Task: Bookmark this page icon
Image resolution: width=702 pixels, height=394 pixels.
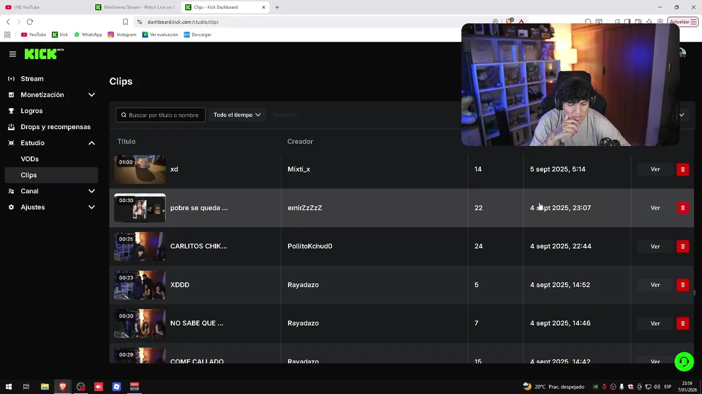Action: (x=125, y=22)
